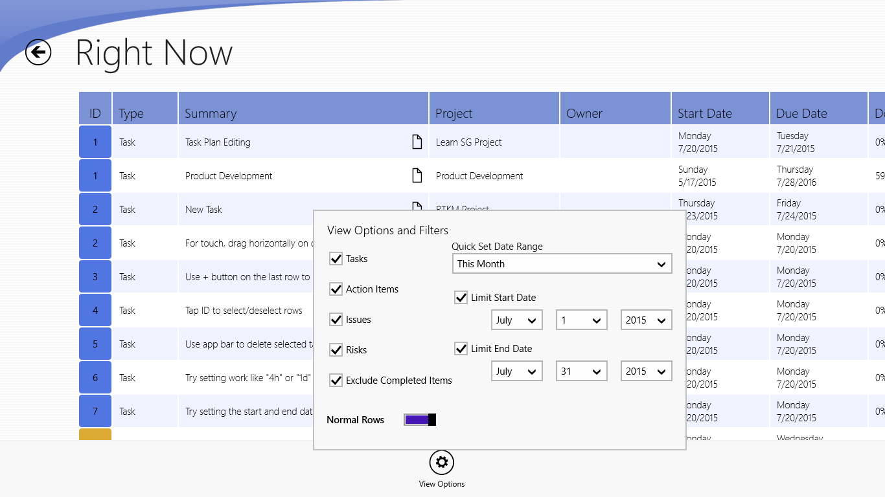Open start date month dropdown

point(516,320)
